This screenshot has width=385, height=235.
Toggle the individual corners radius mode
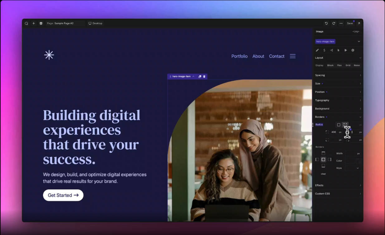click(345, 125)
